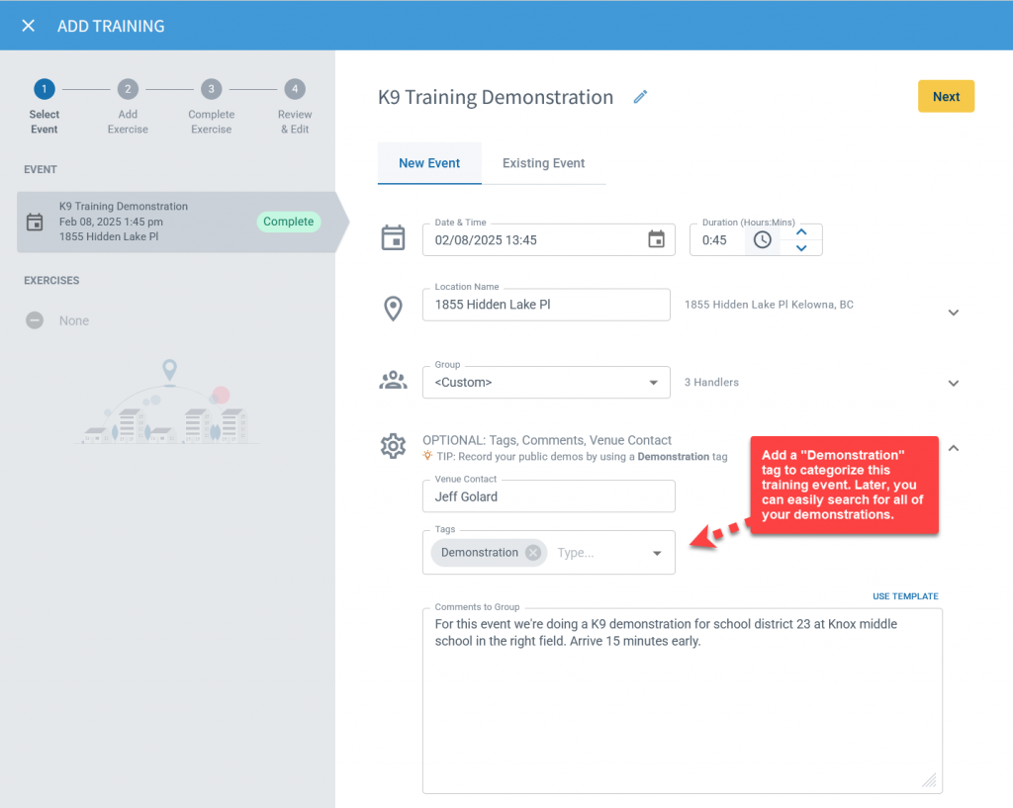Viewport: 1013px width, 808px height.
Task: Click the 1855 Hidden Lake Pl Kelowna, BC address
Action: click(x=769, y=305)
